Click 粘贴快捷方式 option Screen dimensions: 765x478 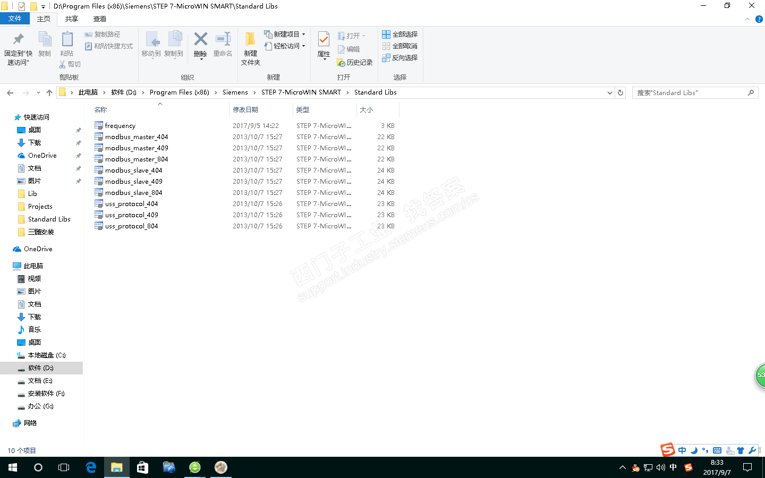[109, 46]
